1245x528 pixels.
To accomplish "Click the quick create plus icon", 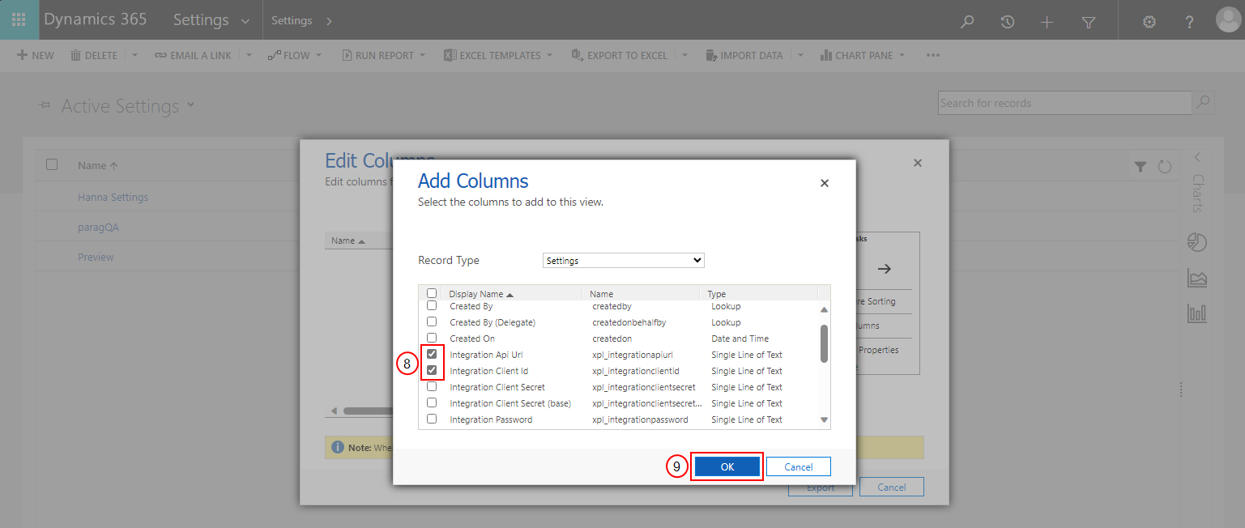I will (x=1047, y=22).
